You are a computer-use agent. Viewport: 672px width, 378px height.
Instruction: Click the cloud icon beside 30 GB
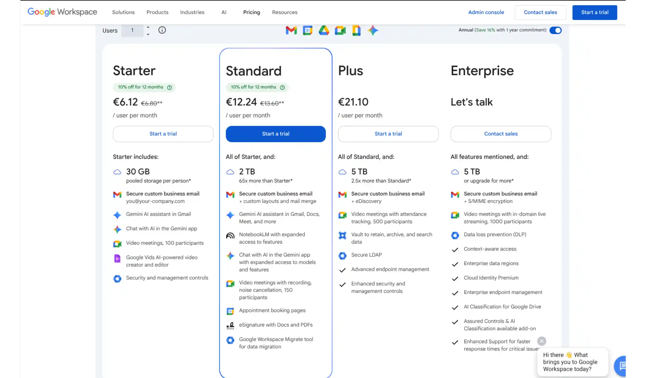pos(117,172)
